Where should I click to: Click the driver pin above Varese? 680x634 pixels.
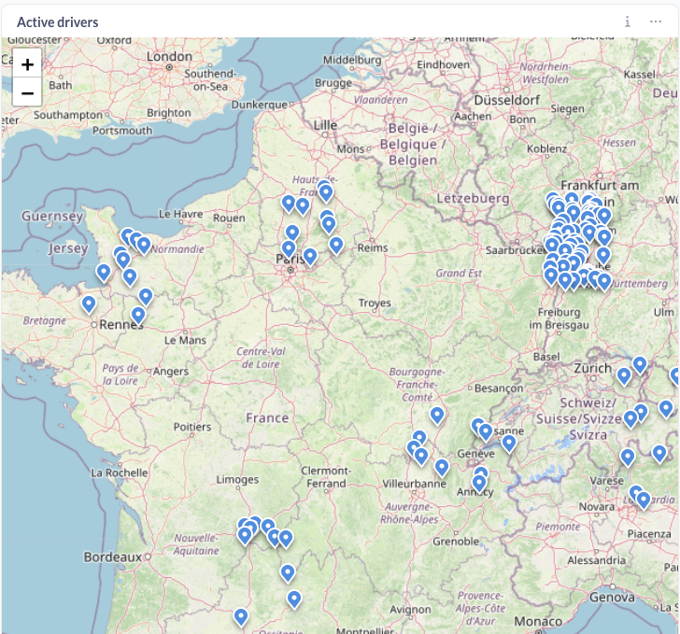pyautogui.click(x=629, y=457)
